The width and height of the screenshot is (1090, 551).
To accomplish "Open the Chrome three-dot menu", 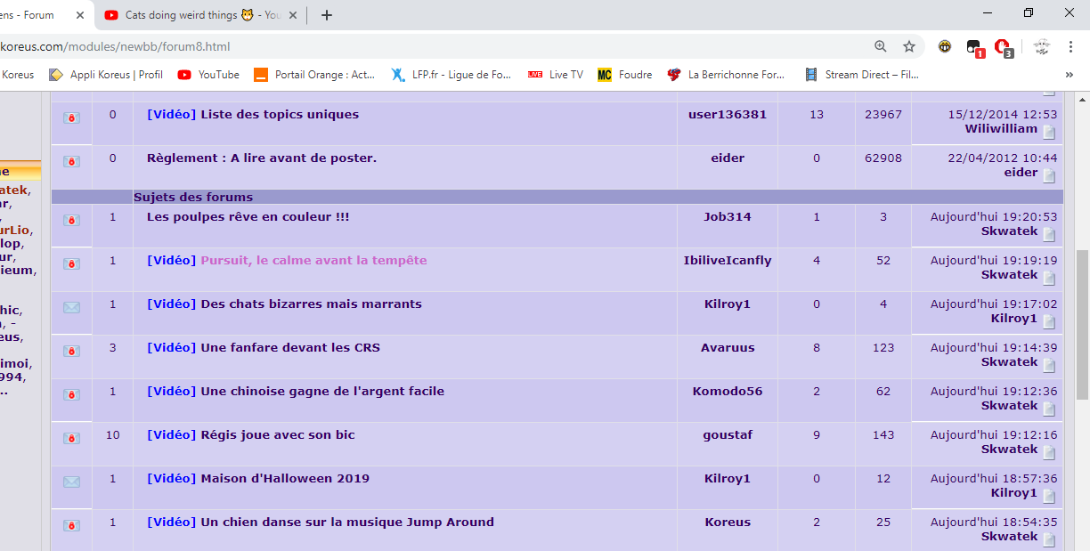I will click(x=1070, y=46).
